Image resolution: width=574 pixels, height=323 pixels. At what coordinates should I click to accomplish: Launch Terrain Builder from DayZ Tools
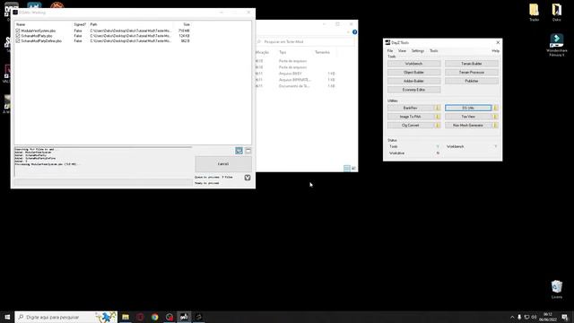pyautogui.click(x=472, y=64)
